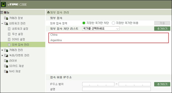Click the 외부 접속 관리 page title
Image resolution: width=172 pixels, height=93 pixels.
[59, 12]
